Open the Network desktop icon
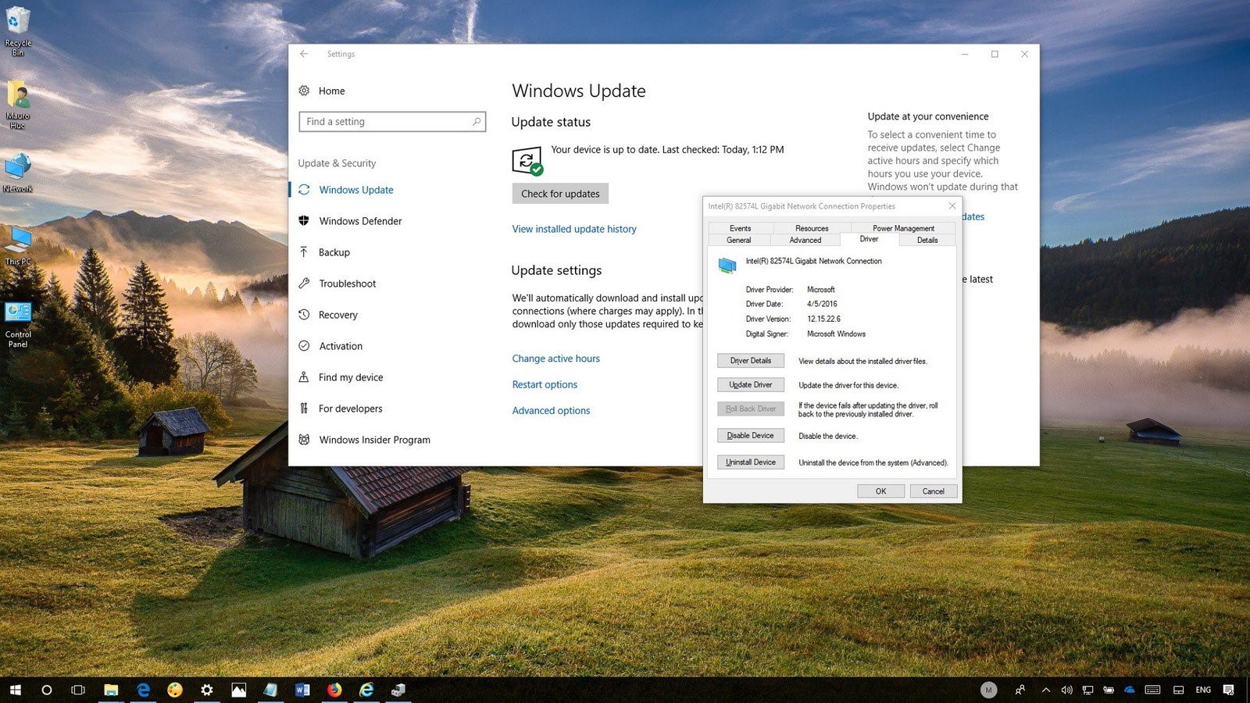Viewport: 1250px width, 703px height. (x=17, y=173)
